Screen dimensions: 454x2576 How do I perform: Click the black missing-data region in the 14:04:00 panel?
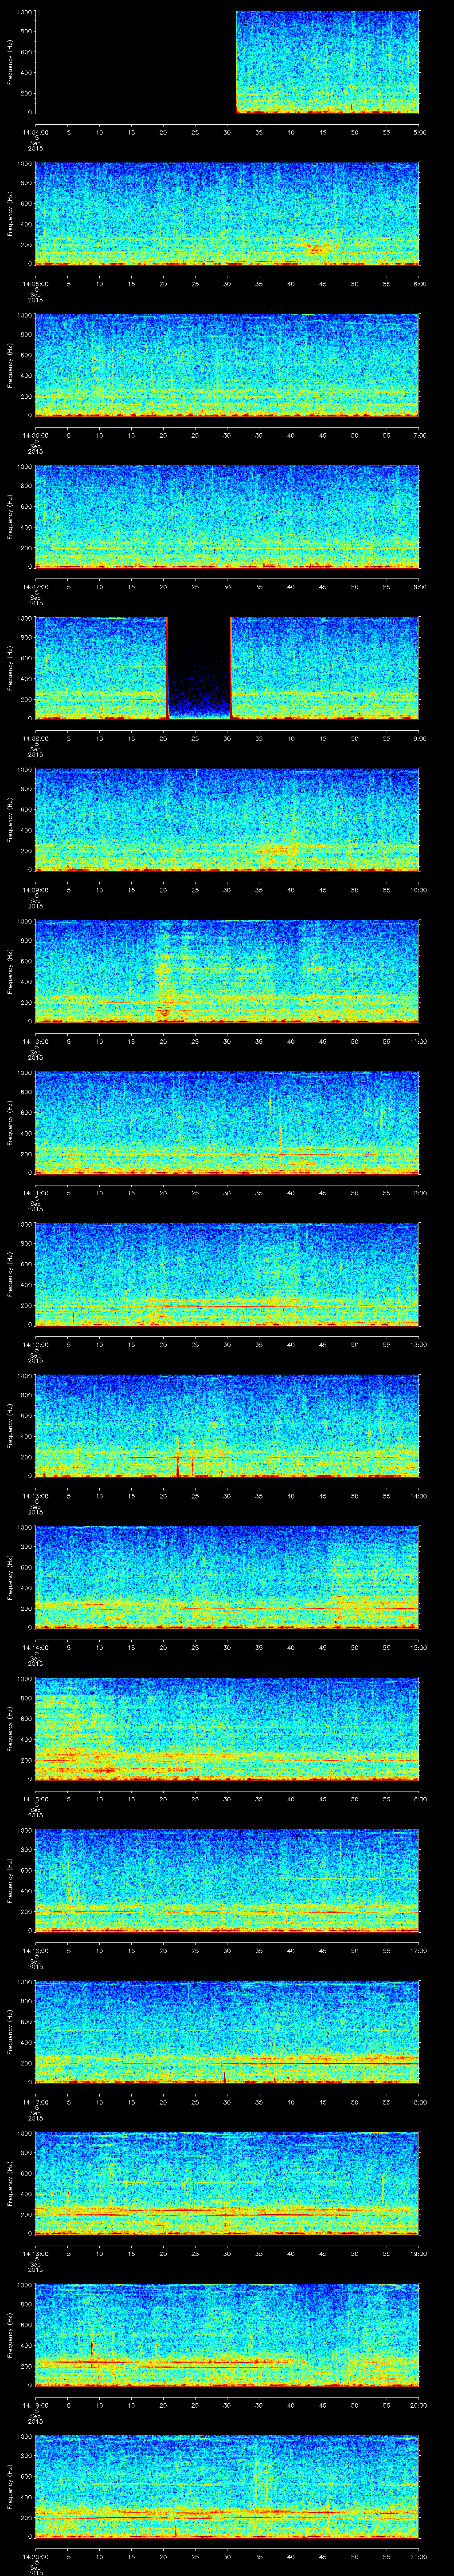(x=136, y=62)
